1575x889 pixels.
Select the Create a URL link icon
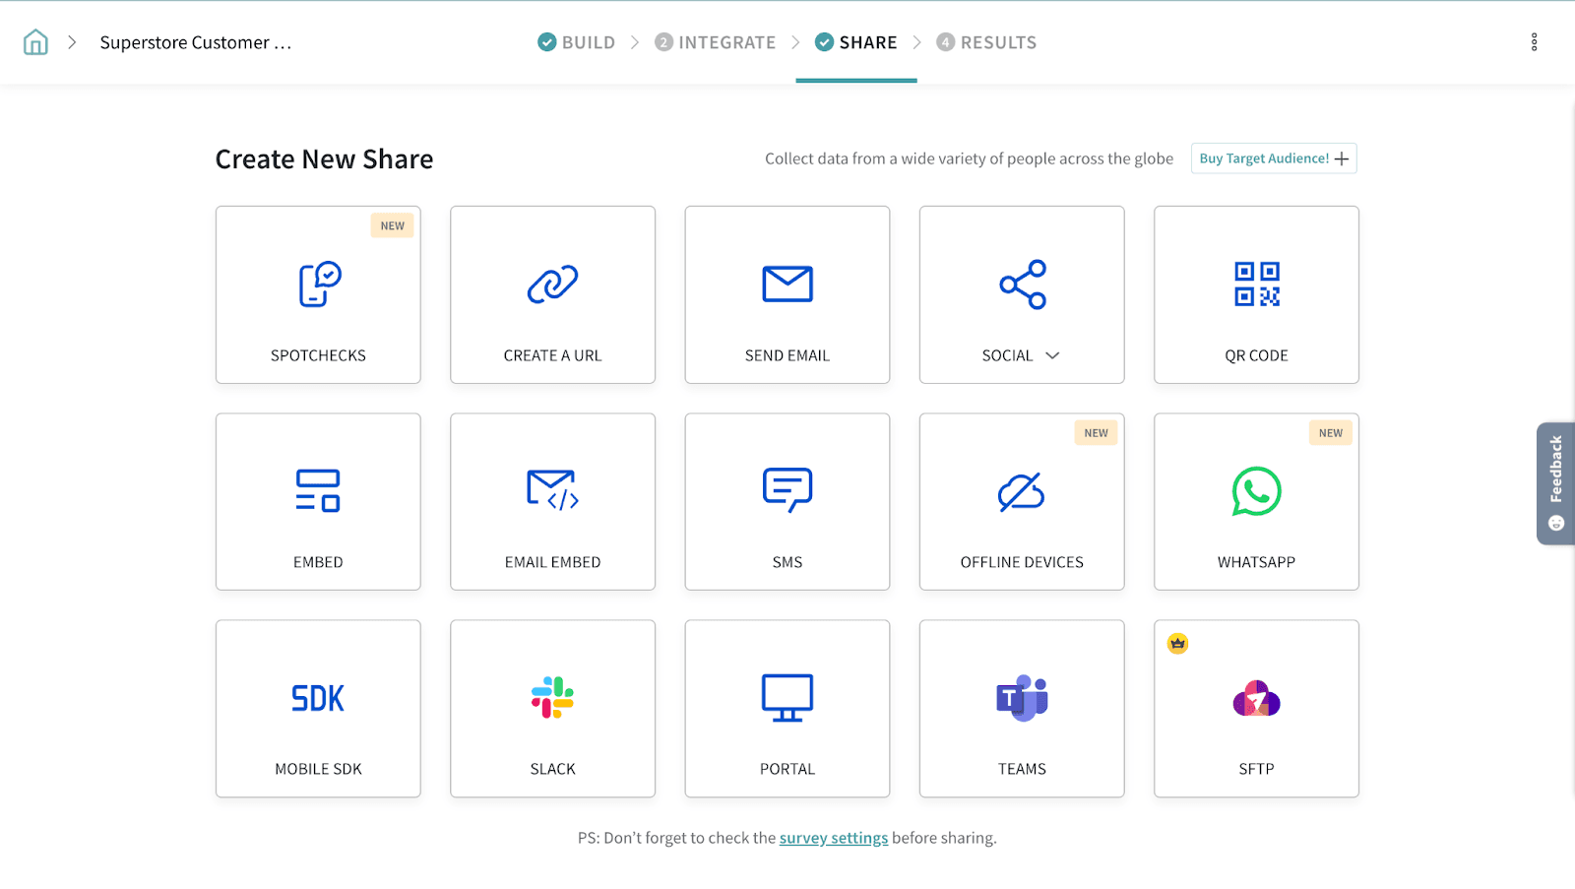pyautogui.click(x=552, y=285)
